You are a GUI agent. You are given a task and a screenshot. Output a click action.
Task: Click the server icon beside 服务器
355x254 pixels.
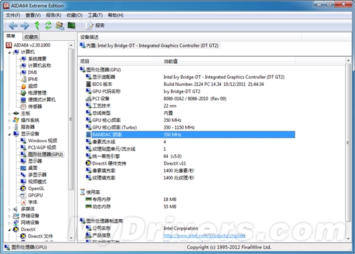[x=16, y=127]
